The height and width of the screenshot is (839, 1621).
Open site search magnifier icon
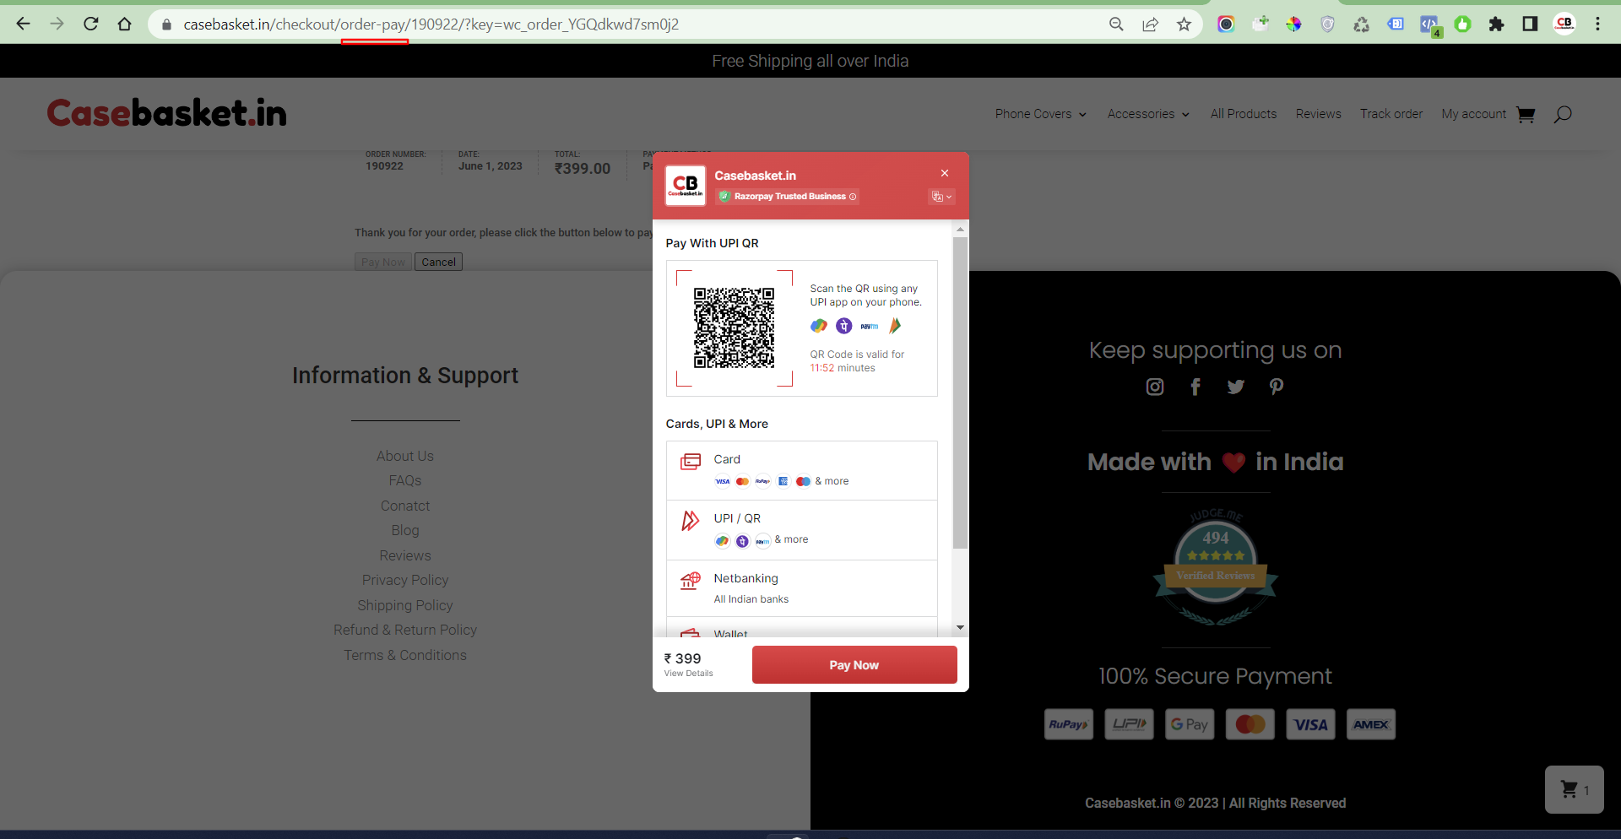point(1563,114)
